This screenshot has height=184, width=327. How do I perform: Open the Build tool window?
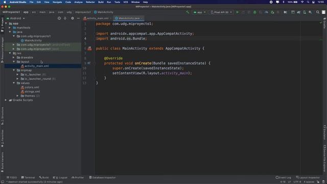pyautogui.click(x=44, y=177)
